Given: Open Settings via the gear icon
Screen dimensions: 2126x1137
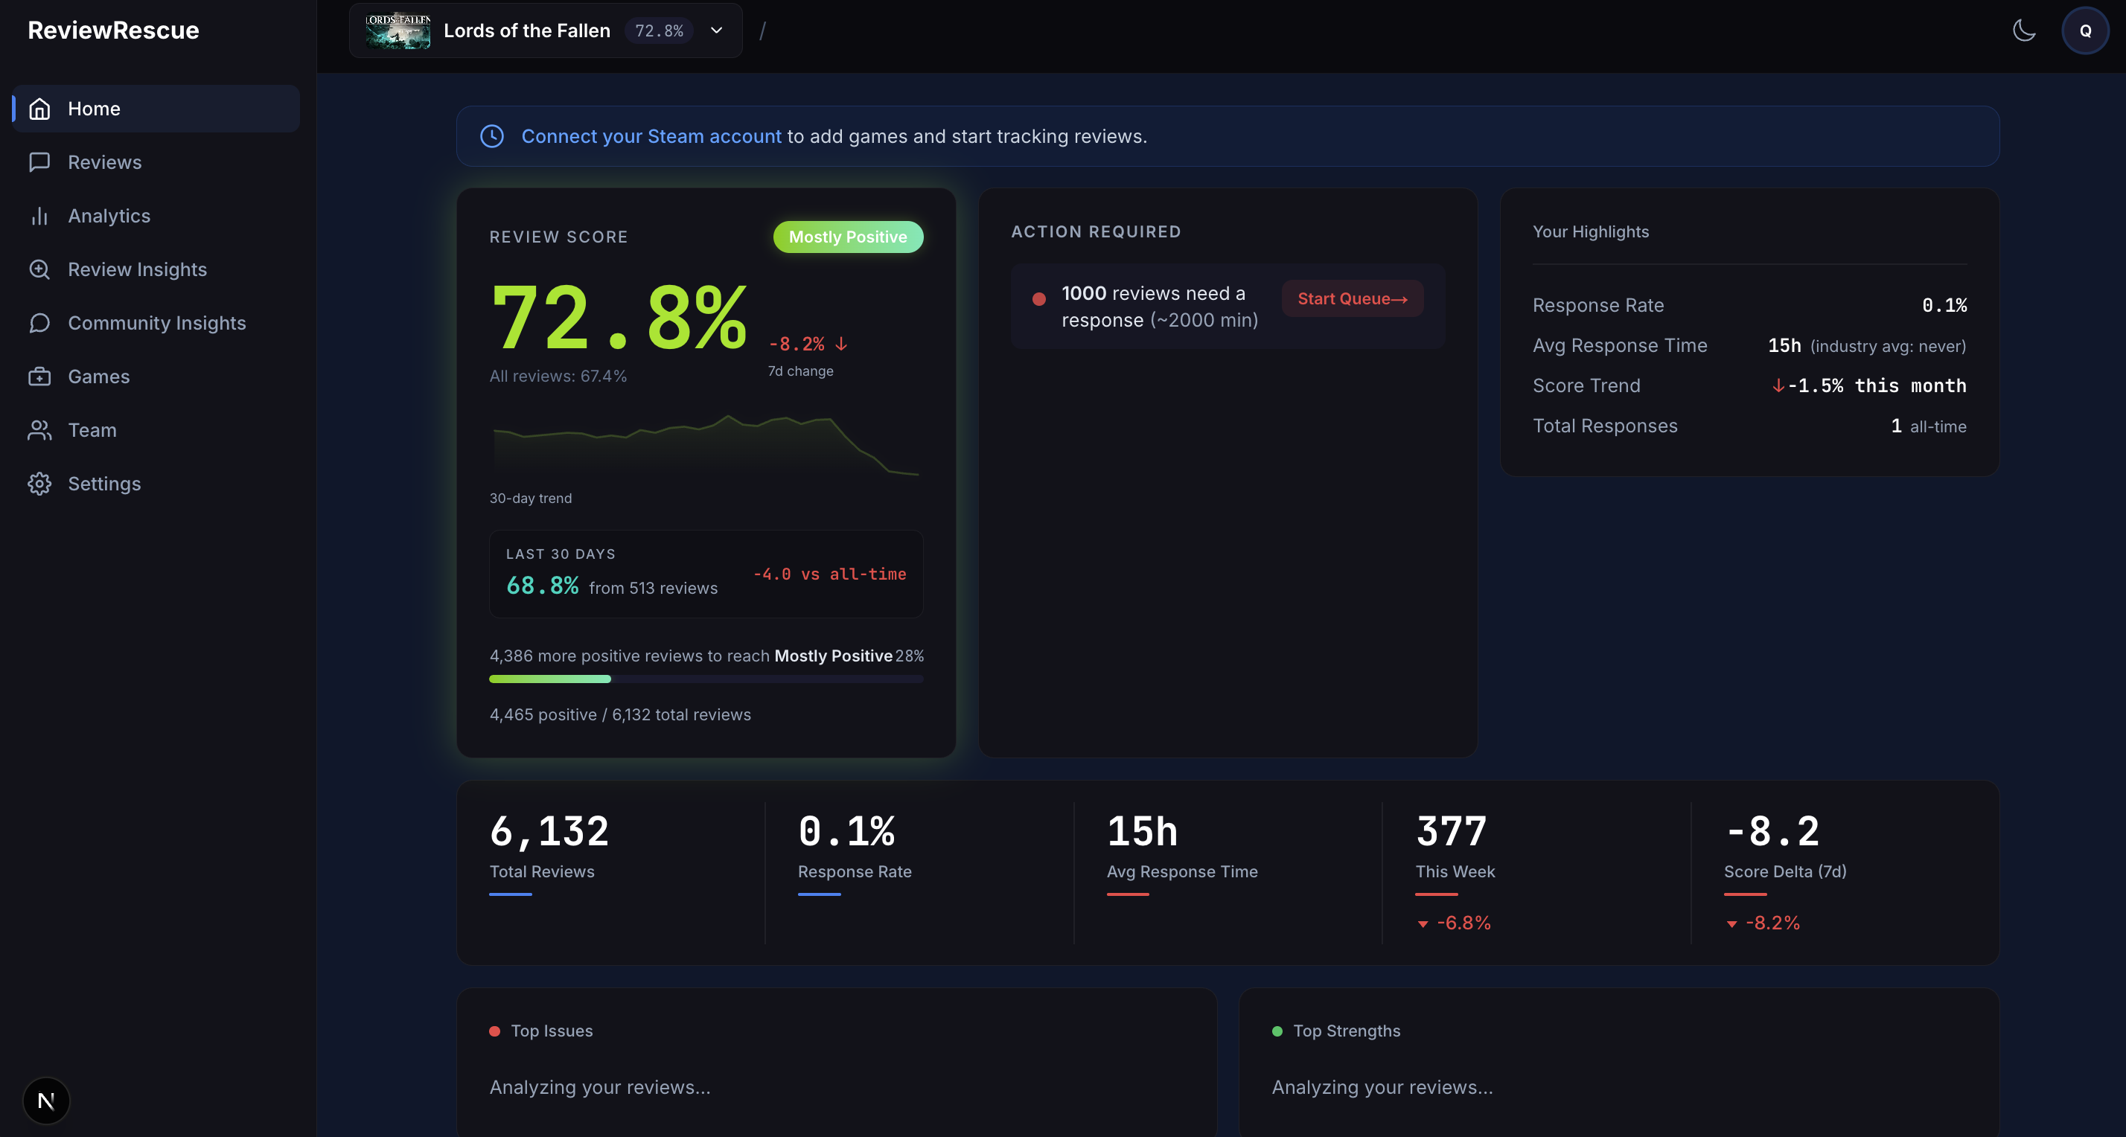Looking at the screenshot, I should [39, 484].
